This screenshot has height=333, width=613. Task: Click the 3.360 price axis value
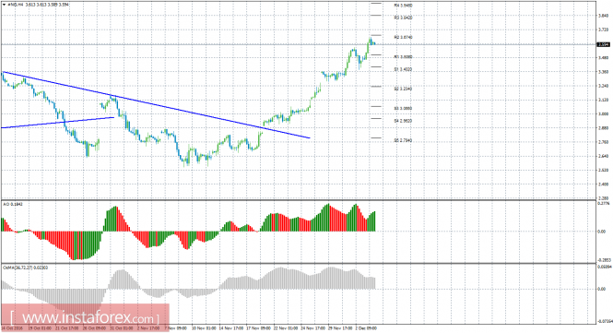(x=603, y=72)
